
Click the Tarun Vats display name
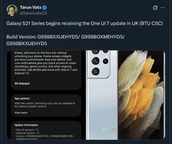(x=30, y=7)
